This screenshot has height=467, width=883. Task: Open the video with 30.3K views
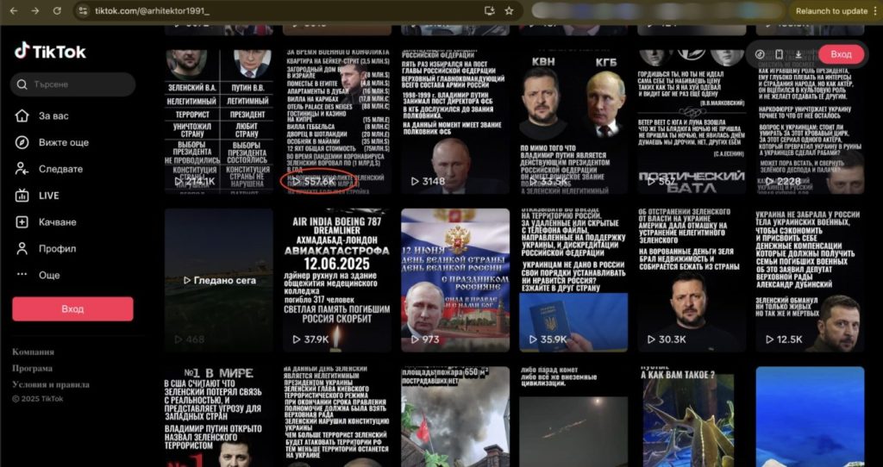click(692, 280)
